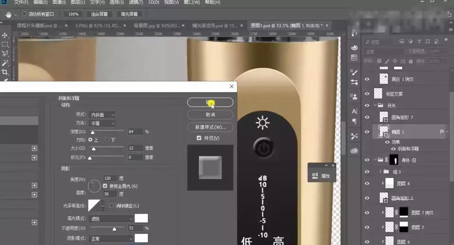454x245 pixels.
Task: Click the 100% zoom button
Action: [x=73, y=14]
